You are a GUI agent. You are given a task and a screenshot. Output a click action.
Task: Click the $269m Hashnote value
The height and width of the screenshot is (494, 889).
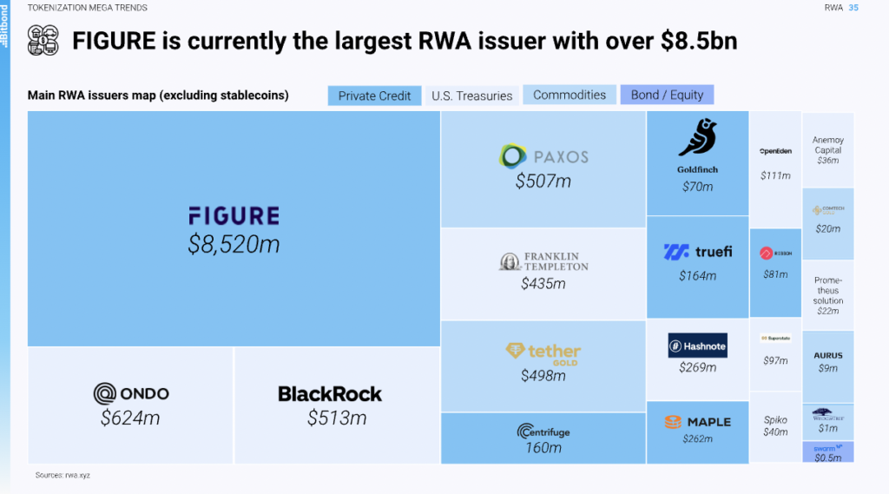[697, 367]
